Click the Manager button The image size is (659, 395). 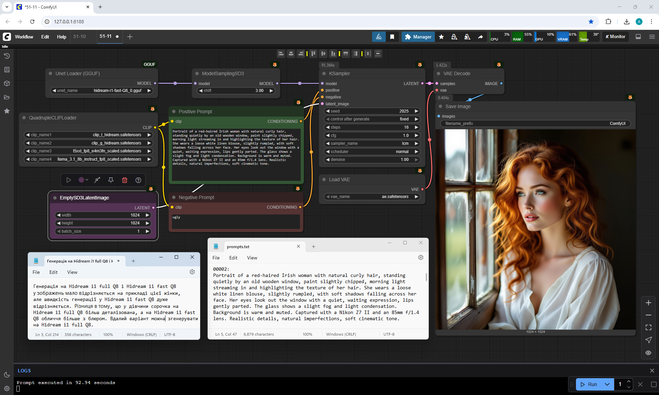[418, 37]
